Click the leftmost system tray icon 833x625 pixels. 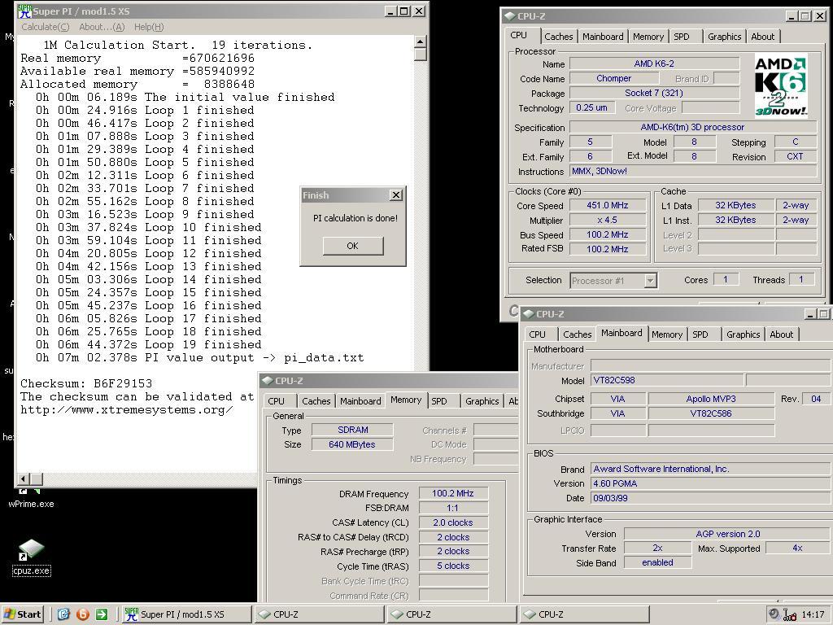pos(774,614)
